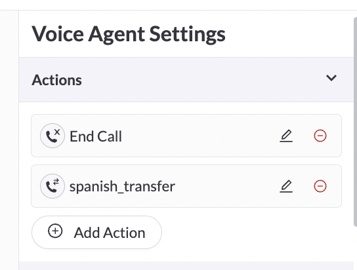Click the spanish_transfer call transfer icon
The width and height of the screenshot is (357, 270).
pyautogui.click(x=52, y=186)
